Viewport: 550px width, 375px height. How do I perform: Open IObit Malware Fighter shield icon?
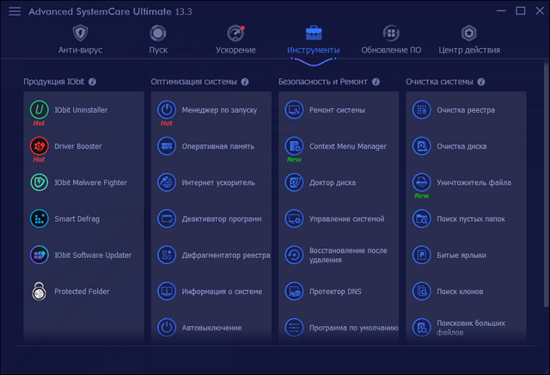coord(40,182)
